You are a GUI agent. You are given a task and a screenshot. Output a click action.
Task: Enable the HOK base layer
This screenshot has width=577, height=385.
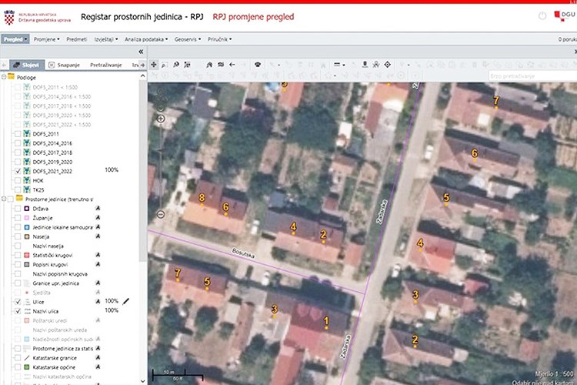point(16,179)
